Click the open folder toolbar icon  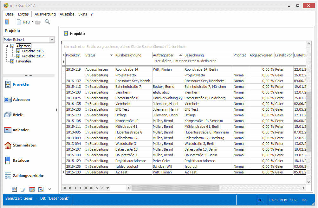[x=38, y=22]
